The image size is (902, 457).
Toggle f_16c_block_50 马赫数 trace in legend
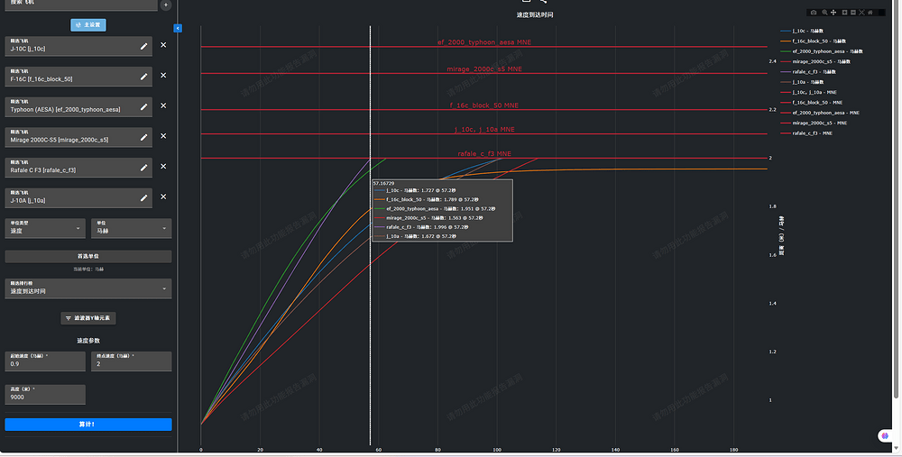pyautogui.click(x=813, y=41)
